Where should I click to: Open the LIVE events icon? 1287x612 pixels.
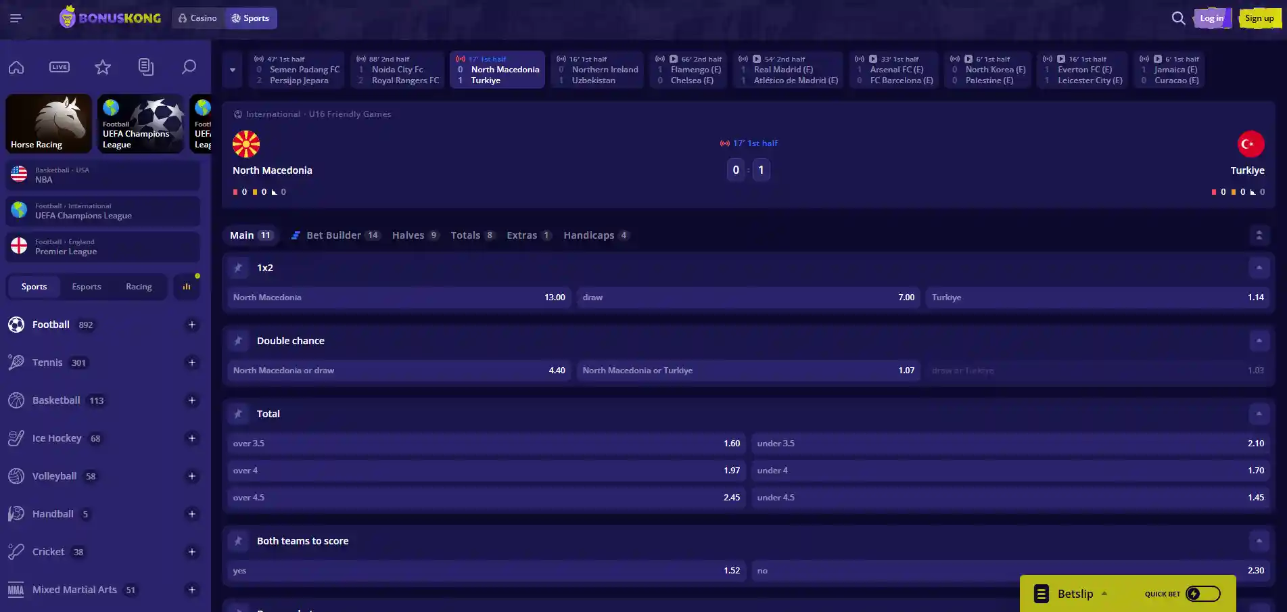(60, 67)
